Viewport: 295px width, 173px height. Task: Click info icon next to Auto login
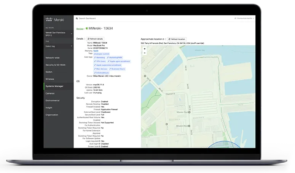(99, 144)
